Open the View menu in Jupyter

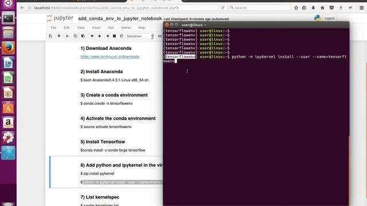coord(81,27)
